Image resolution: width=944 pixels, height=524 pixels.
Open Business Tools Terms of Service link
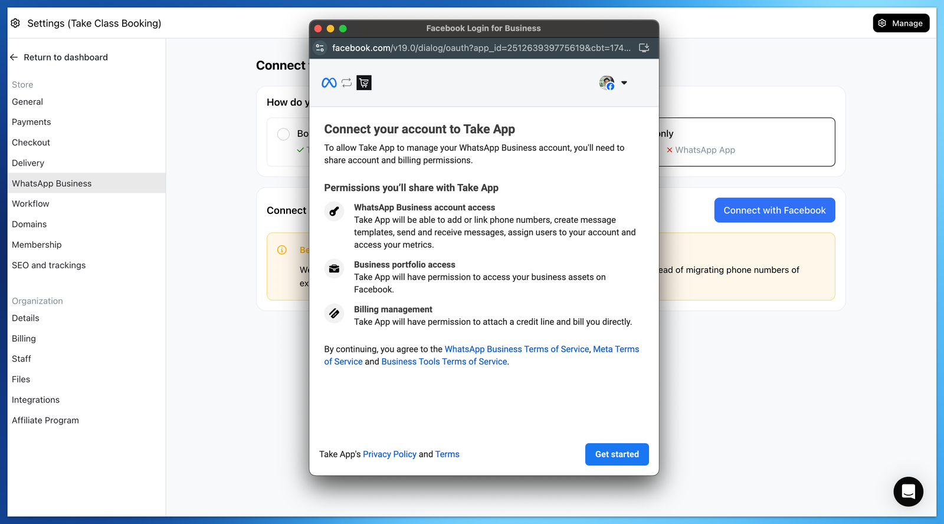click(x=444, y=361)
